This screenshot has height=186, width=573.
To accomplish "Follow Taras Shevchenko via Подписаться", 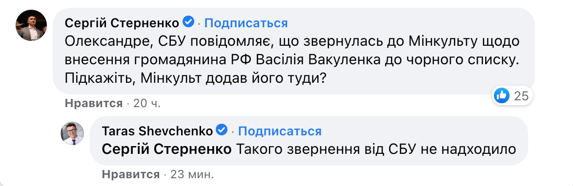I will [x=280, y=131].
